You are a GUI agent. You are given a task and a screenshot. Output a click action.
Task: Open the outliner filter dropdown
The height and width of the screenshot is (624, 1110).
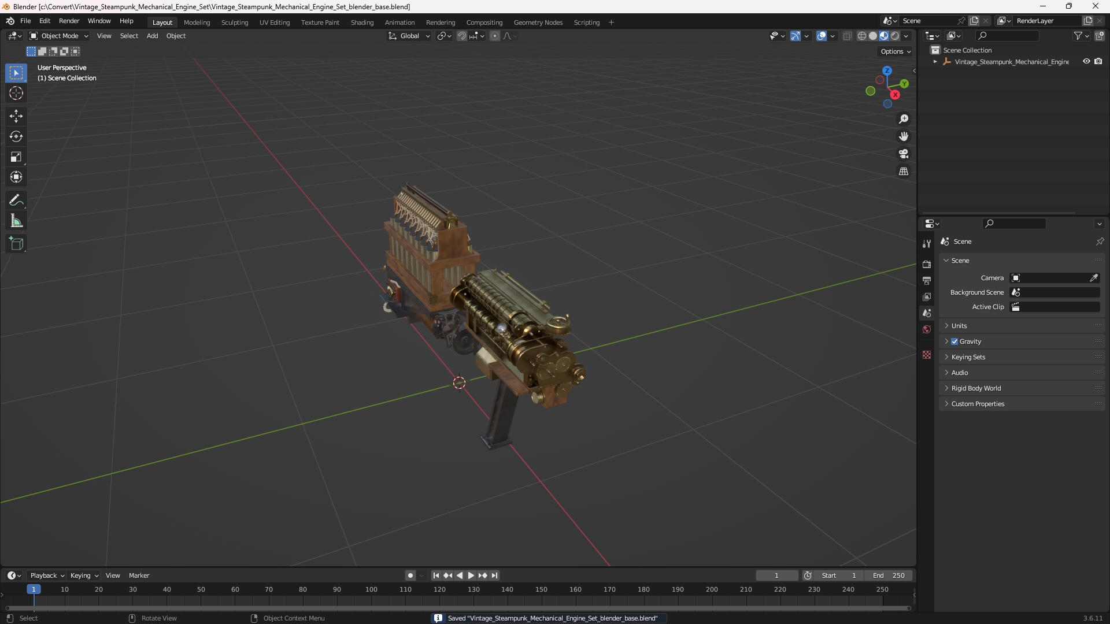pyautogui.click(x=1082, y=36)
